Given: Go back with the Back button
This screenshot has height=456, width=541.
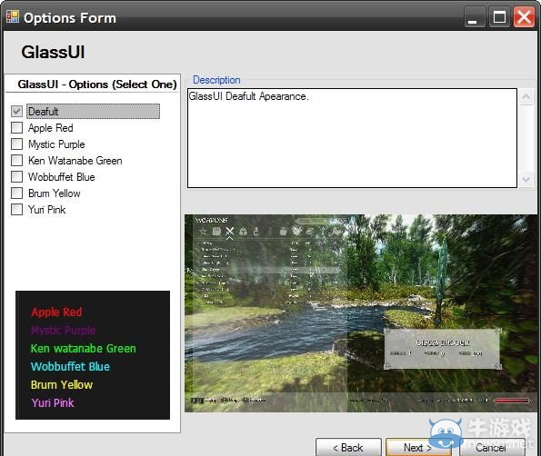Looking at the screenshot, I should 348,448.
